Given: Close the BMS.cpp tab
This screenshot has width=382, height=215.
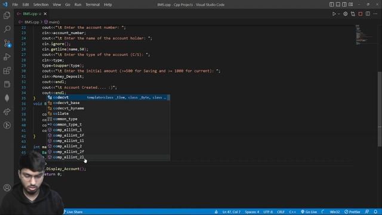Looking at the screenshot, I should (45, 14).
